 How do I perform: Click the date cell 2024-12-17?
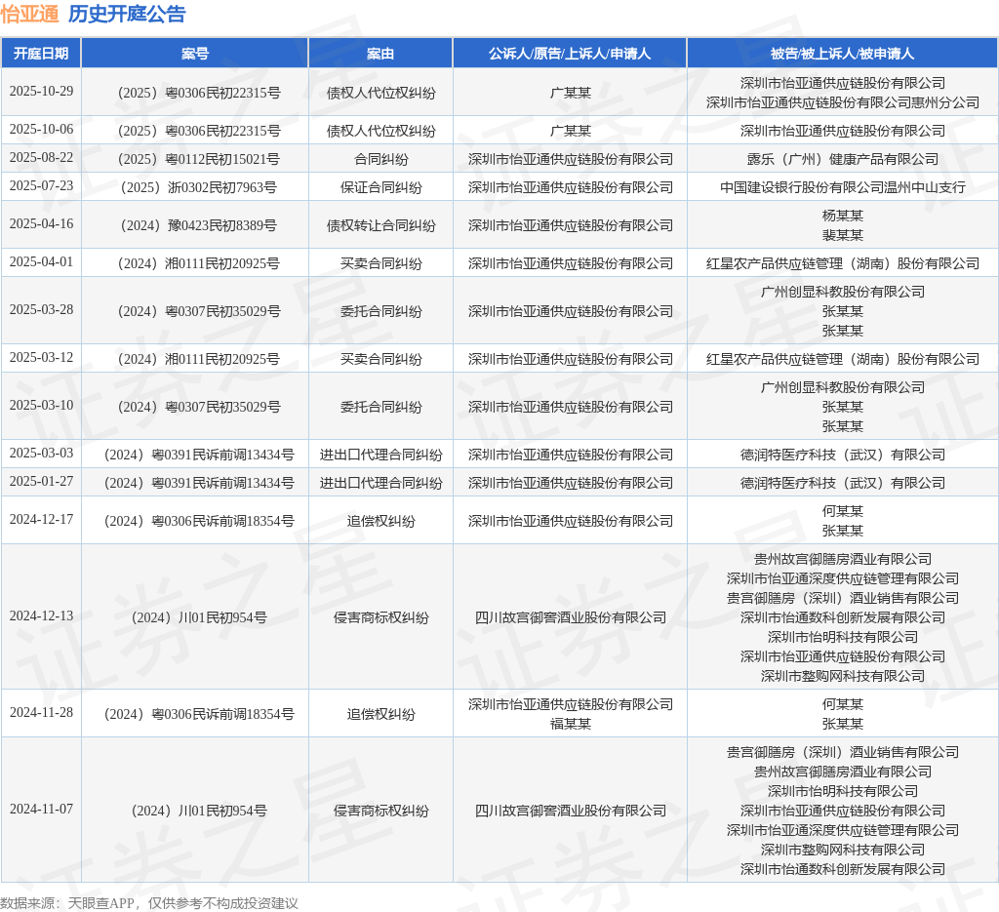41,519
